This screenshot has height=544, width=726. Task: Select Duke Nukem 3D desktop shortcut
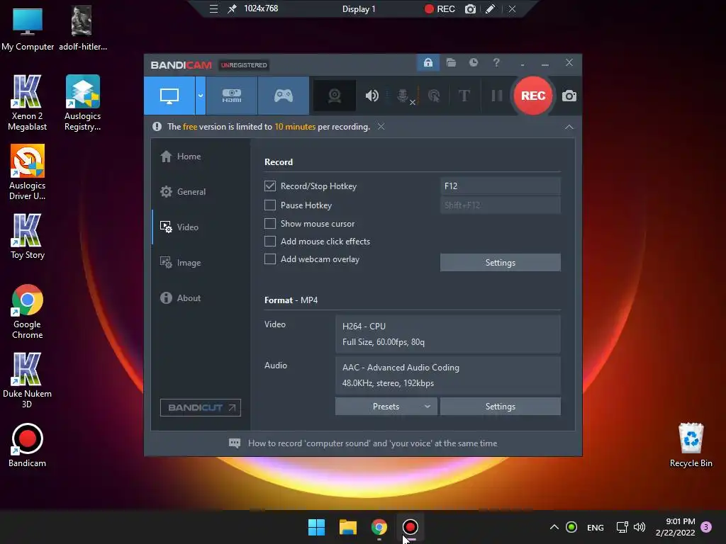point(28,380)
